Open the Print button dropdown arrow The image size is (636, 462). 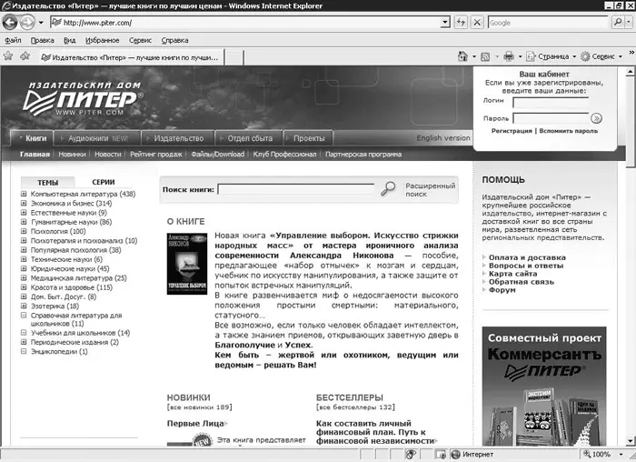tap(520, 56)
